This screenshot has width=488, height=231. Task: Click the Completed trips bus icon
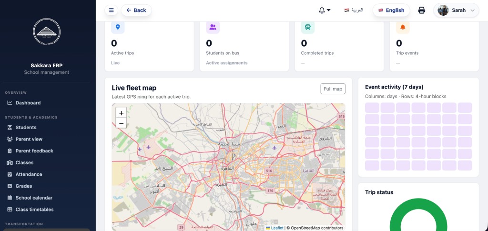[308, 27]
